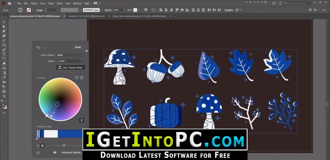Screen dimensions: 330x160
Task: Open the Stroke weight dropdown
Action: coord(58,10)
